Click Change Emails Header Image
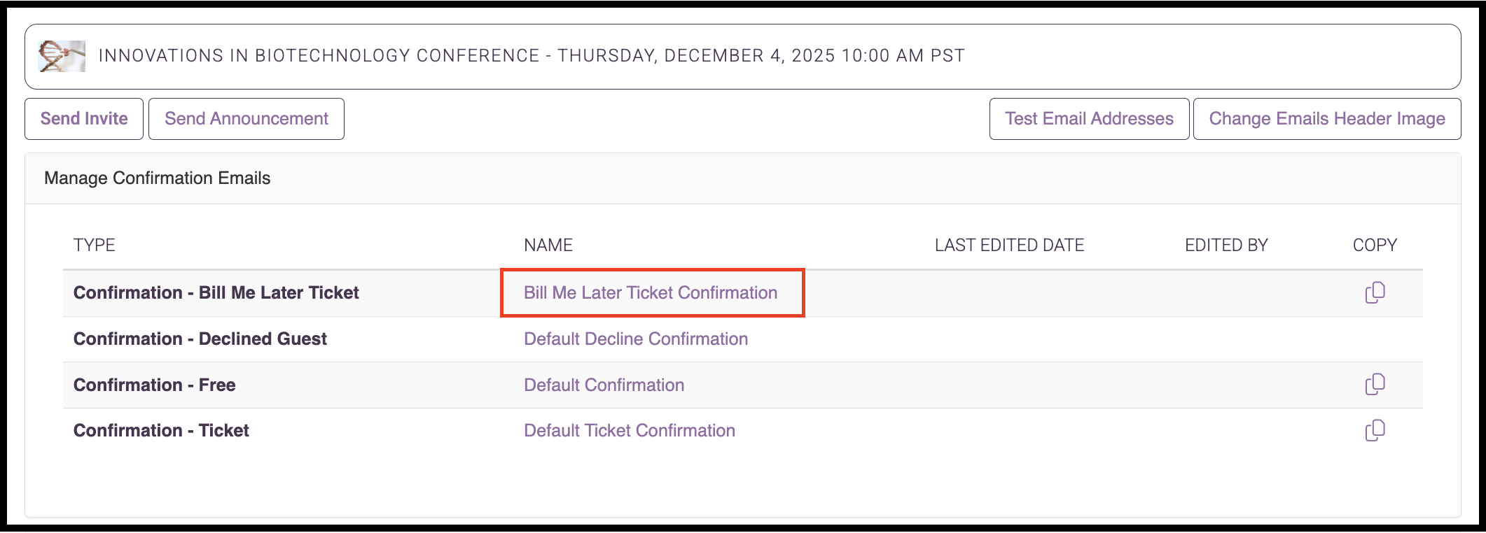 point(1327,119)
